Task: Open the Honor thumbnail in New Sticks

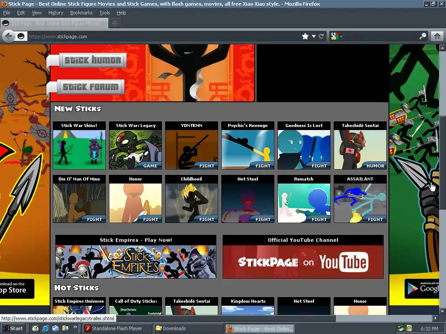Action: click(x=135, y=199)
